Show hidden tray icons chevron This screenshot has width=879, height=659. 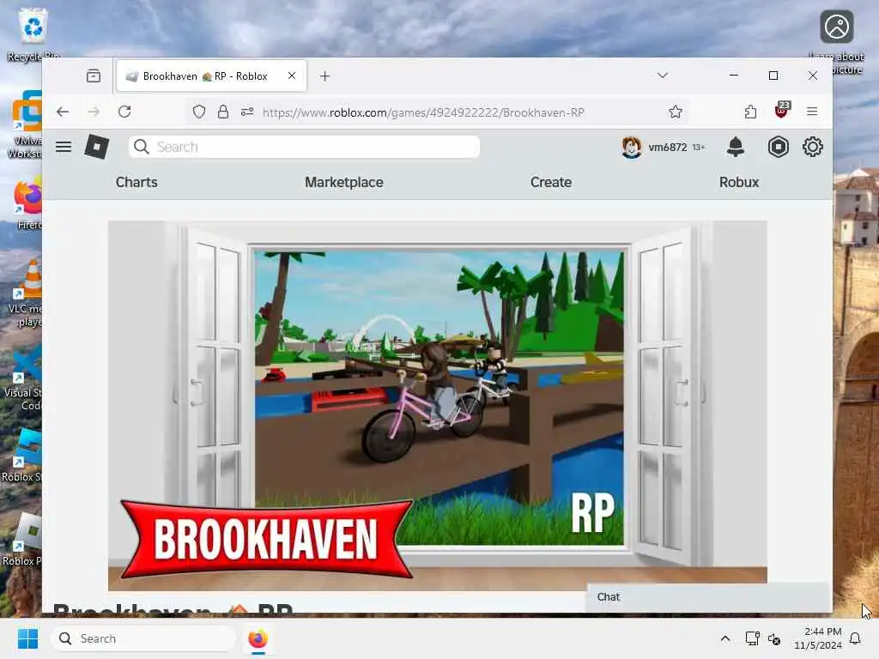pos(724,638)
